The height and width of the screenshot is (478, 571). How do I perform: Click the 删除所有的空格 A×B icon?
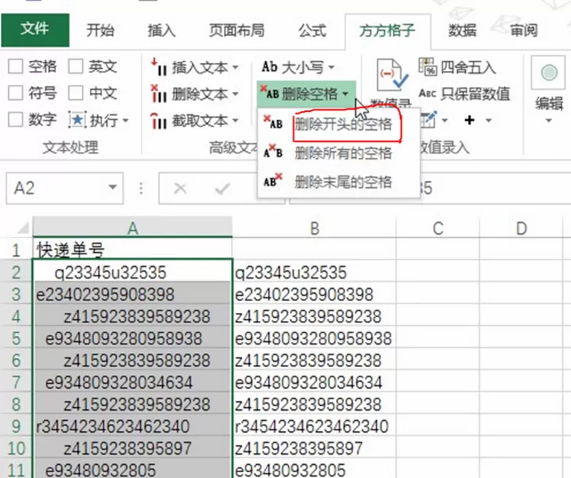pyautogui.click(x=273, y=151)
